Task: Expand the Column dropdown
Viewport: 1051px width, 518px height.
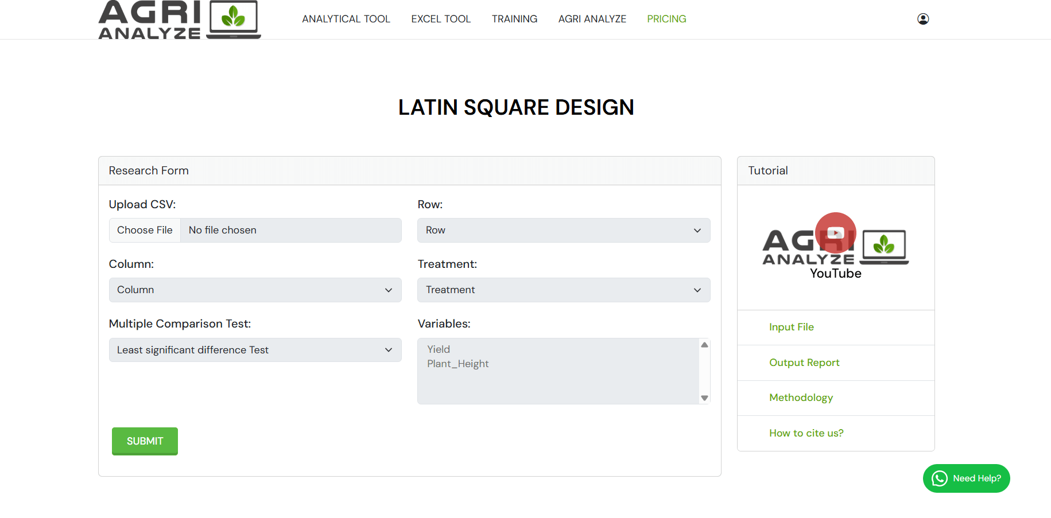Action: coord(255,290)
